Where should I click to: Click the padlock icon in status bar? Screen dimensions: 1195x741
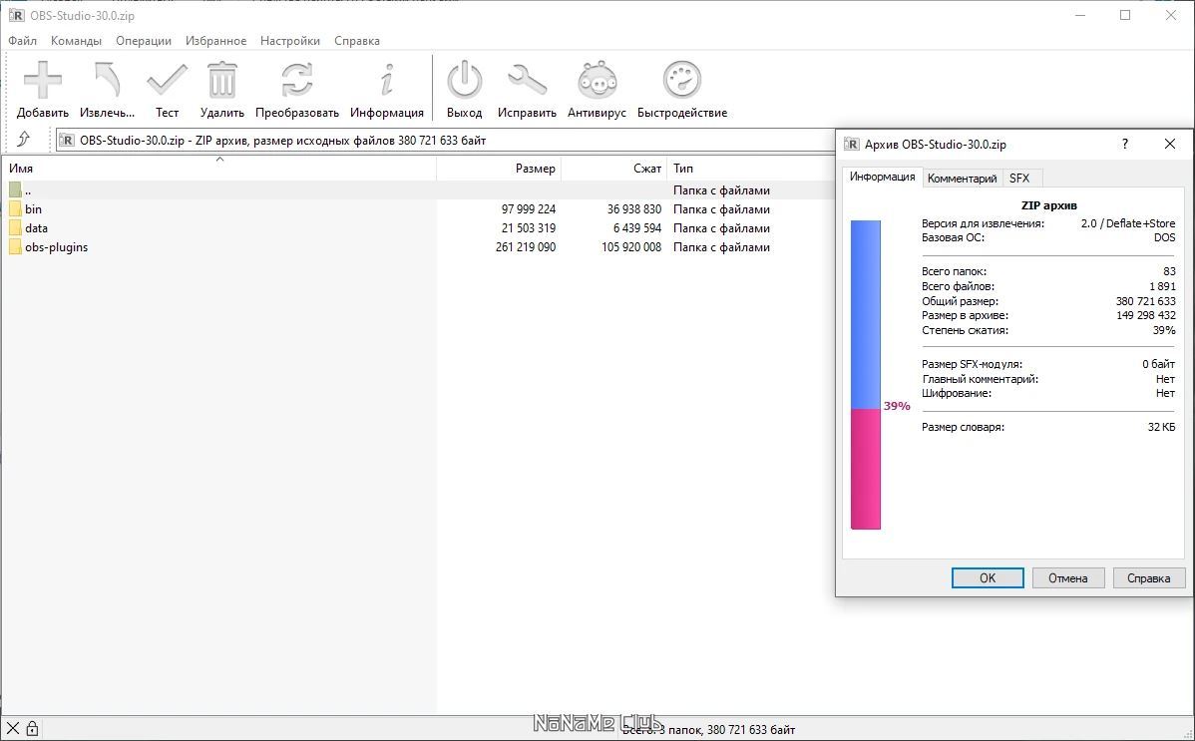pos(32,728)
